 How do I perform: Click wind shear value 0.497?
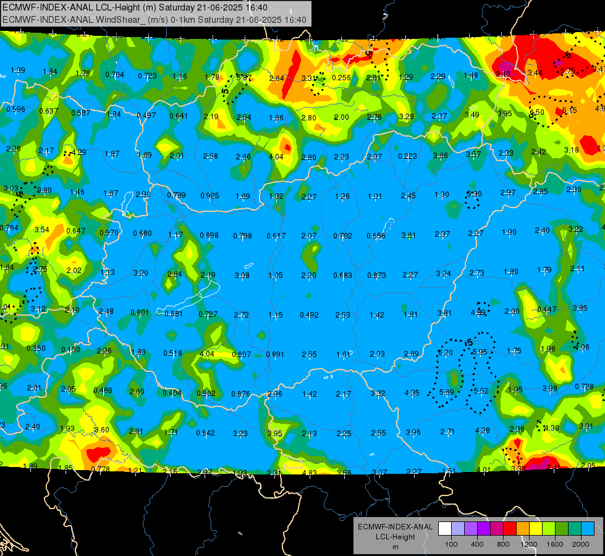point(146,115)
